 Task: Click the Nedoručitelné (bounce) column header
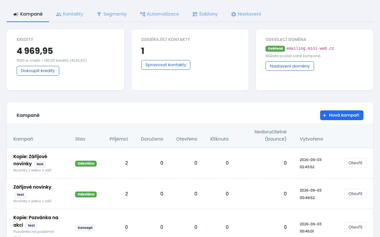(270, 135)
